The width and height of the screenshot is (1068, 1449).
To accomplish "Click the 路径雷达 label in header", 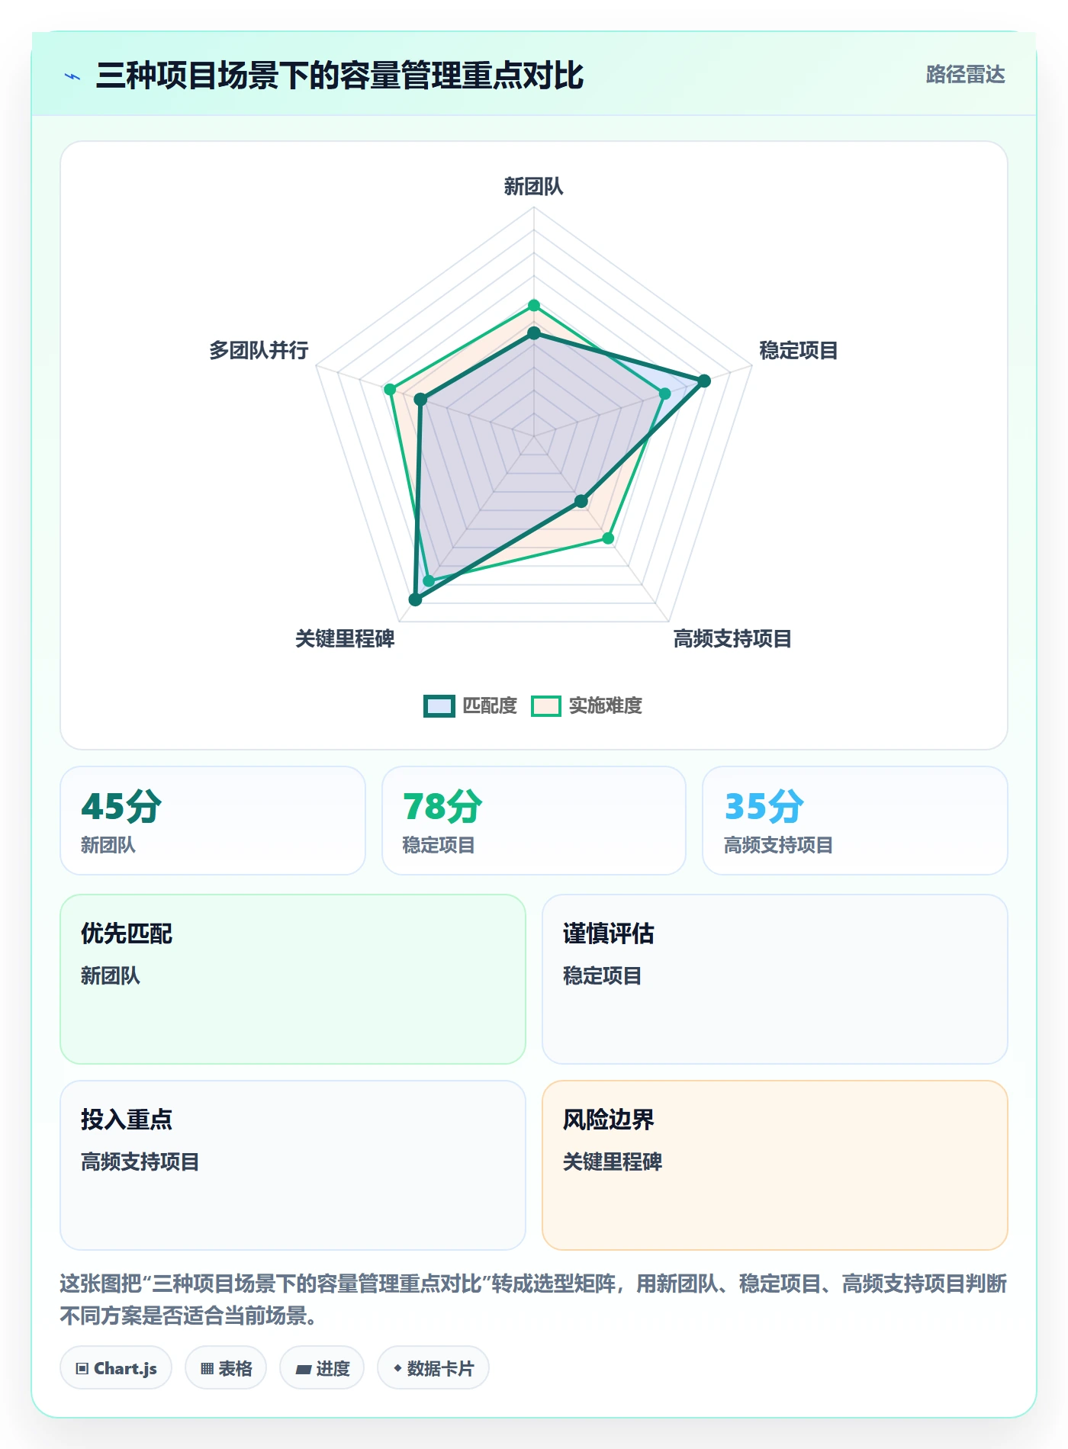I will pyautogui.click(x=965, y=75).
